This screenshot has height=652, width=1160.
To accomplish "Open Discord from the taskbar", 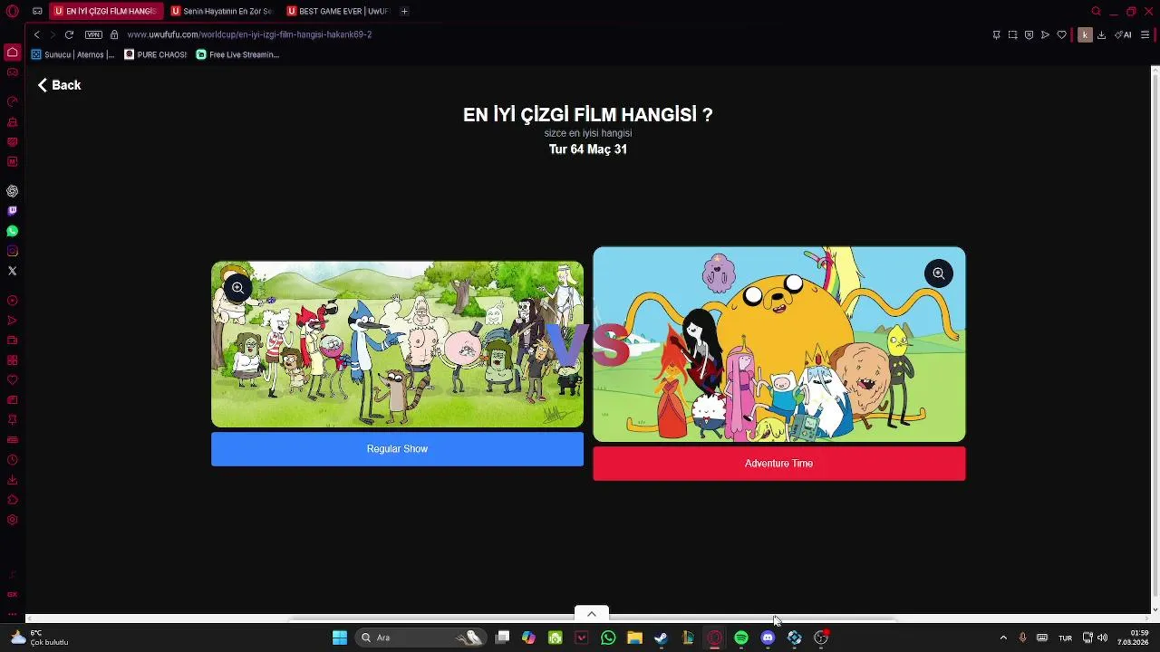I will click(768, 638).
